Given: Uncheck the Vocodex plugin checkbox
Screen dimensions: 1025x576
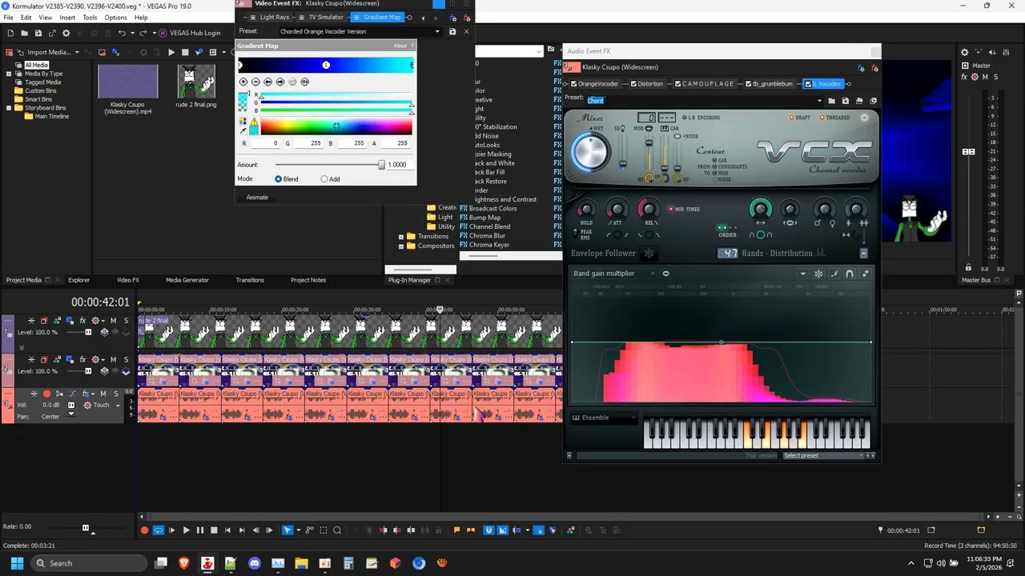Looking at the screenshot, I should [x=808, y=84].
